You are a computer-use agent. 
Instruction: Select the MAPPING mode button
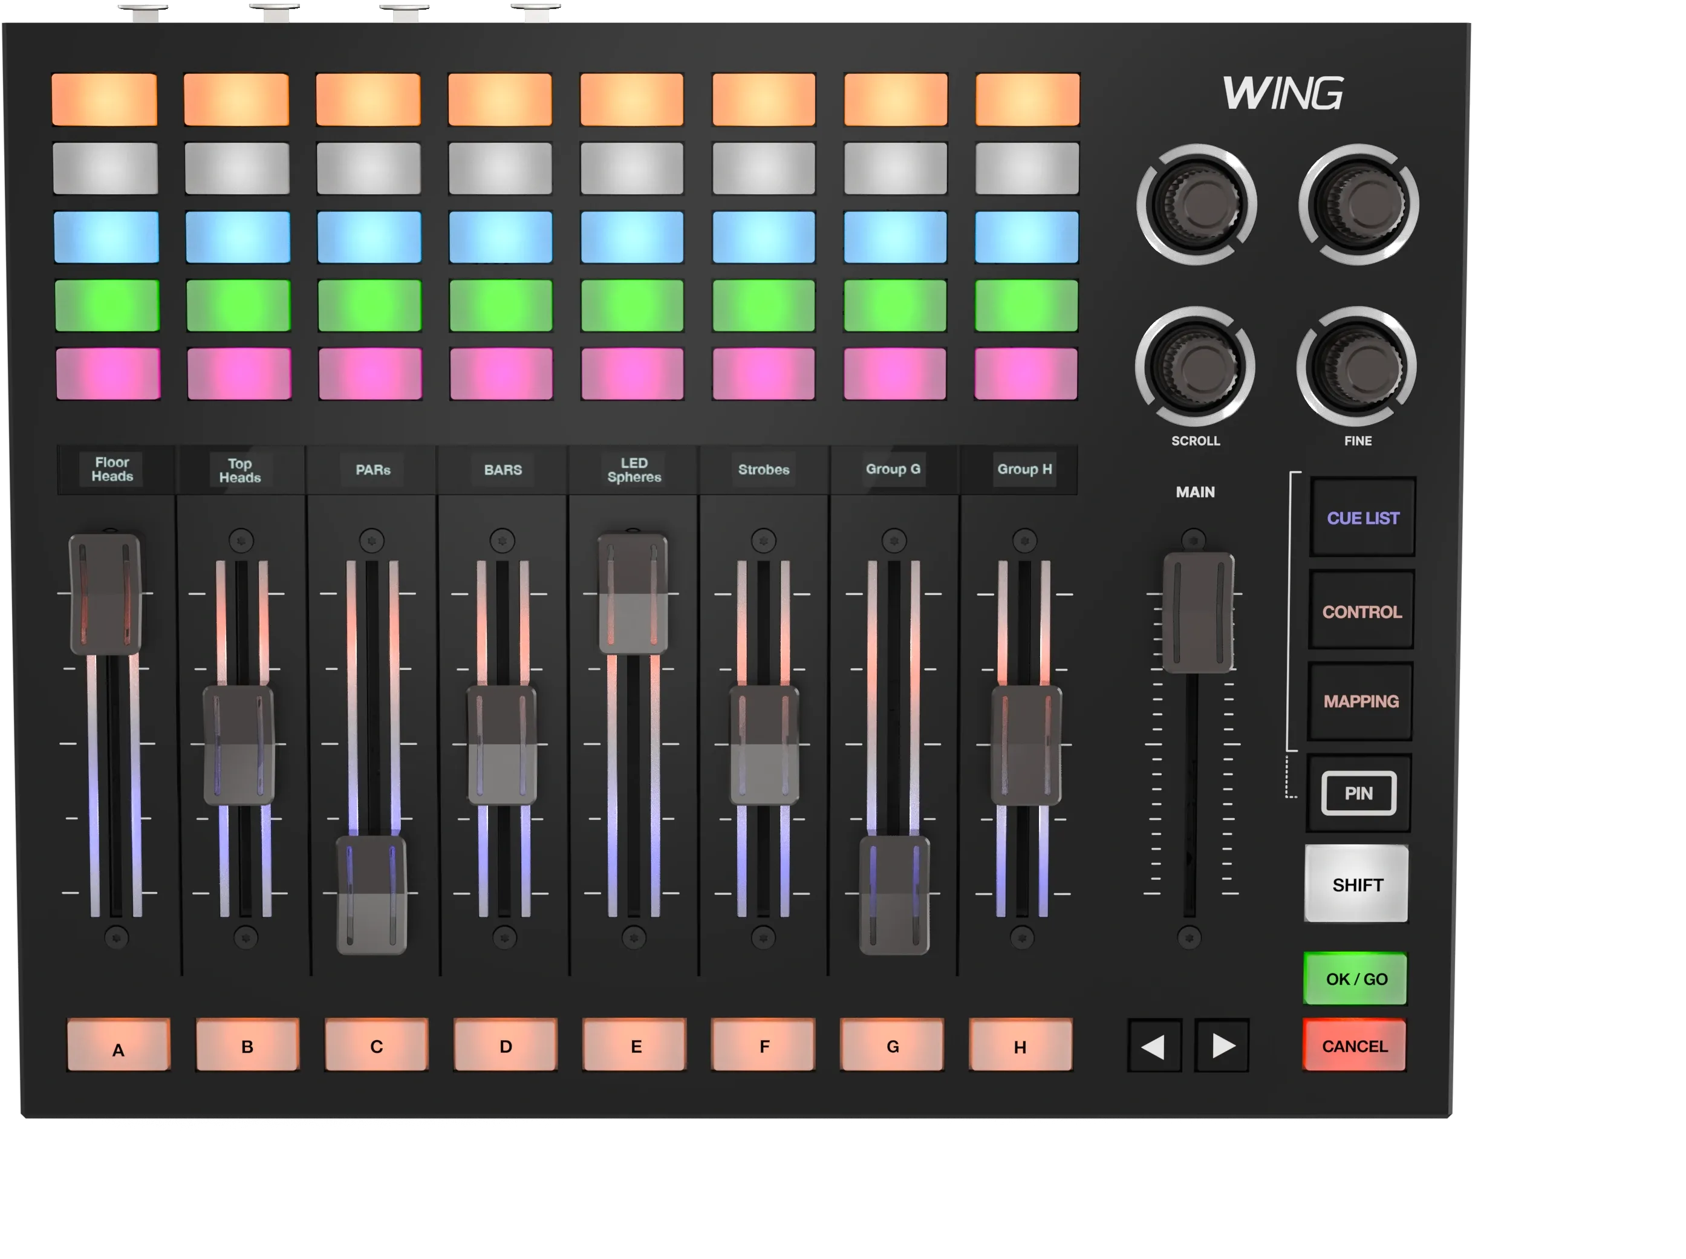coord(1361,701)
